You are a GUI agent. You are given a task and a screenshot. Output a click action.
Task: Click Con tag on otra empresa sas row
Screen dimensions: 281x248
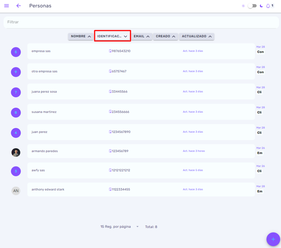[x=260, y=72]
